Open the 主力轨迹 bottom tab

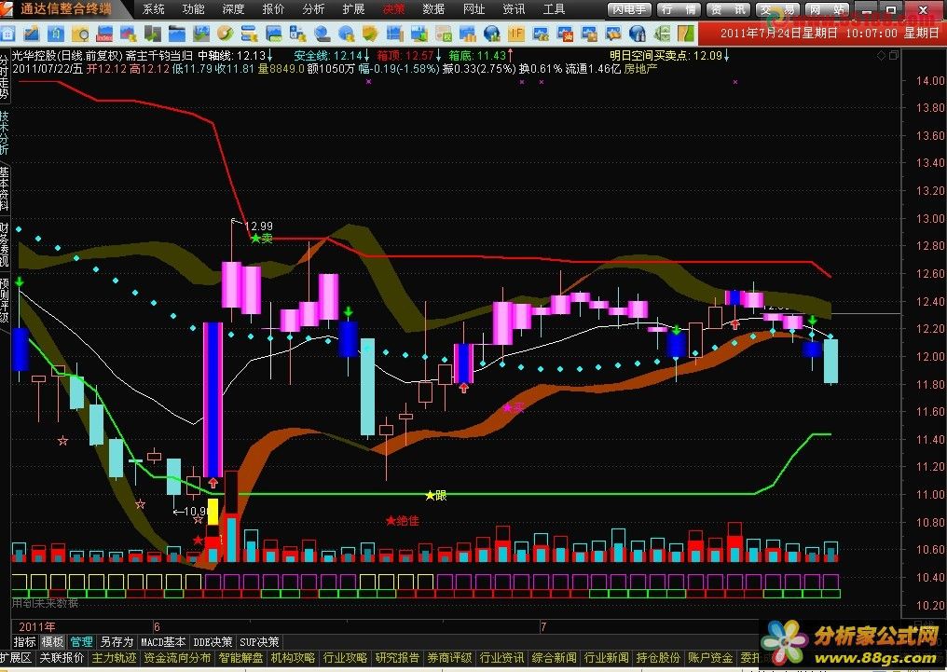[x=114, y=657]
